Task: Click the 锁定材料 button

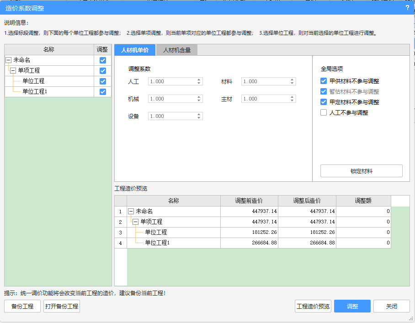Action: pos(361,171)
